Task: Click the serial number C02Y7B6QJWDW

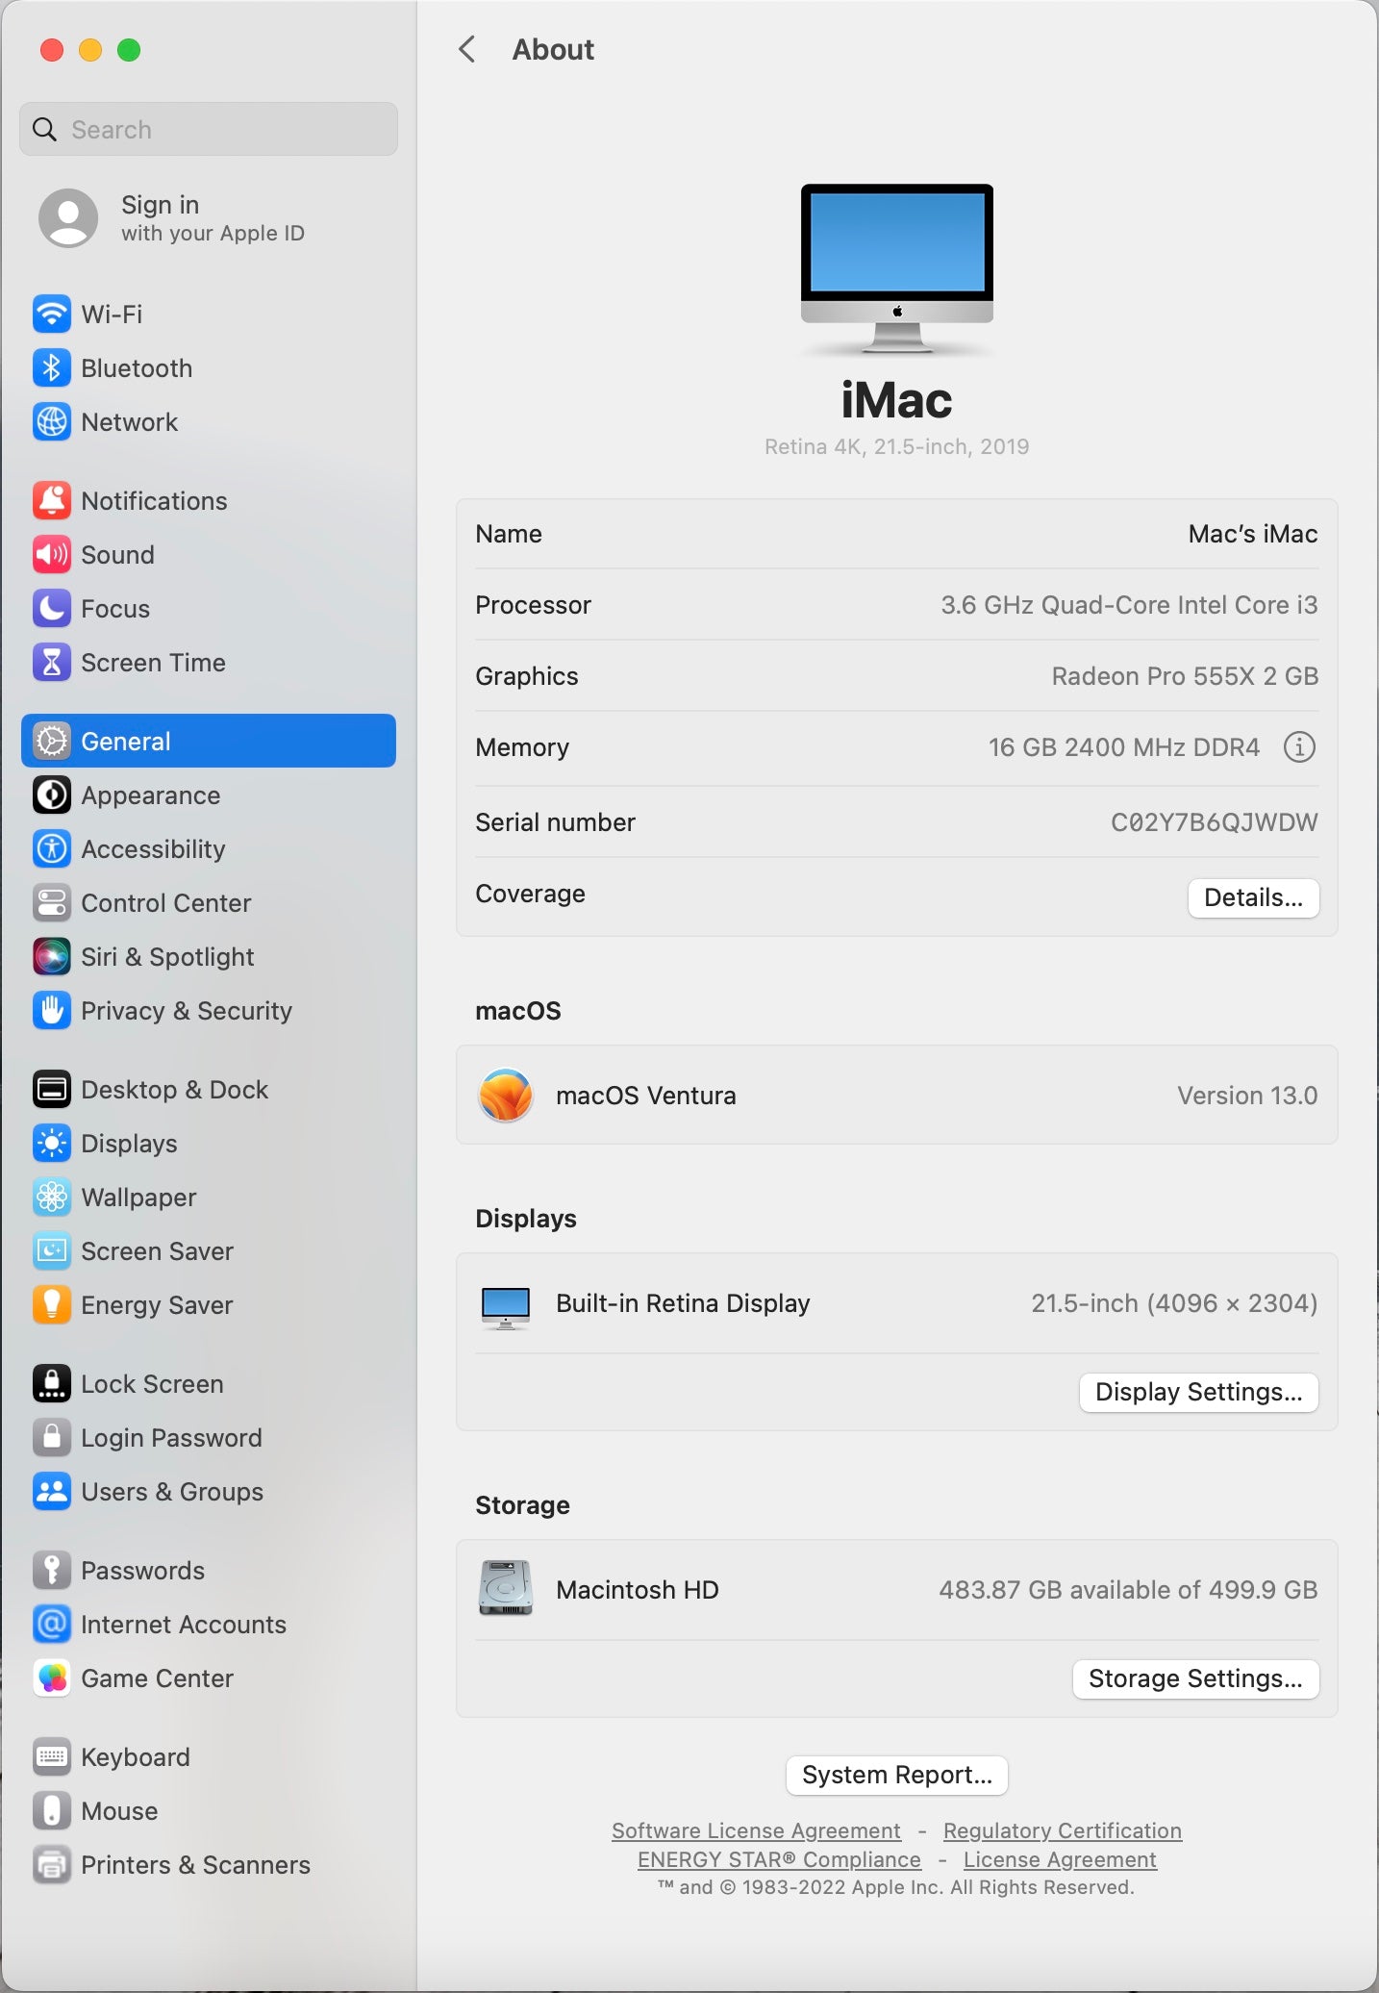Action: [x=1214, y=822]
